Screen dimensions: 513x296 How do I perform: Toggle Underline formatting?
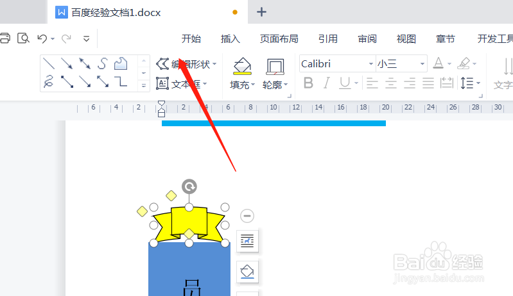coord(345,83)
